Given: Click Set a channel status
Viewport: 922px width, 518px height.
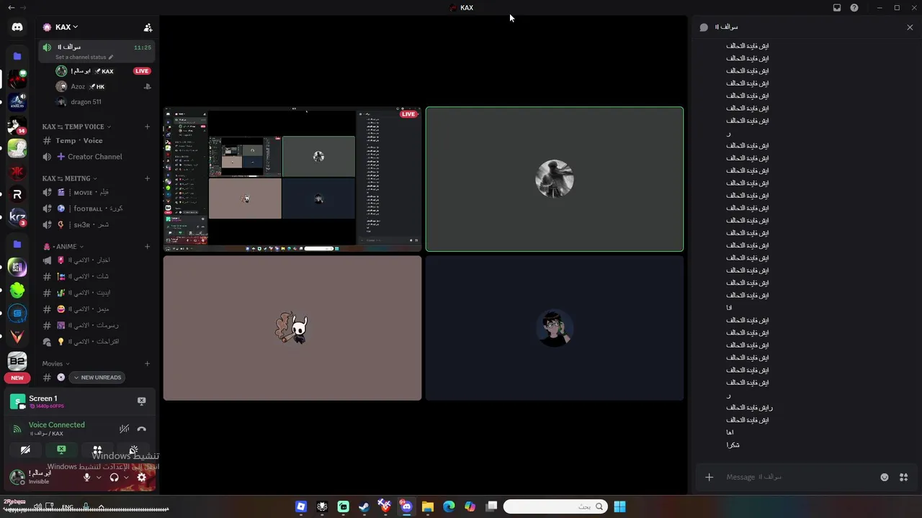Looking at the screenshot, I should coord(84,58).
